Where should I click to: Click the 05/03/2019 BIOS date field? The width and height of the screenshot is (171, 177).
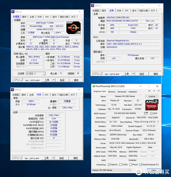[x=133, y=47]
